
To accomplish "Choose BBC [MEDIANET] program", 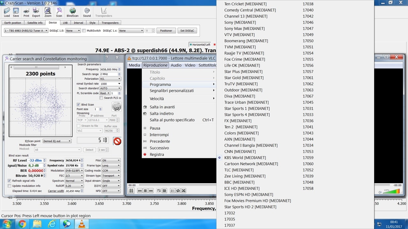I will click(239, 182).
